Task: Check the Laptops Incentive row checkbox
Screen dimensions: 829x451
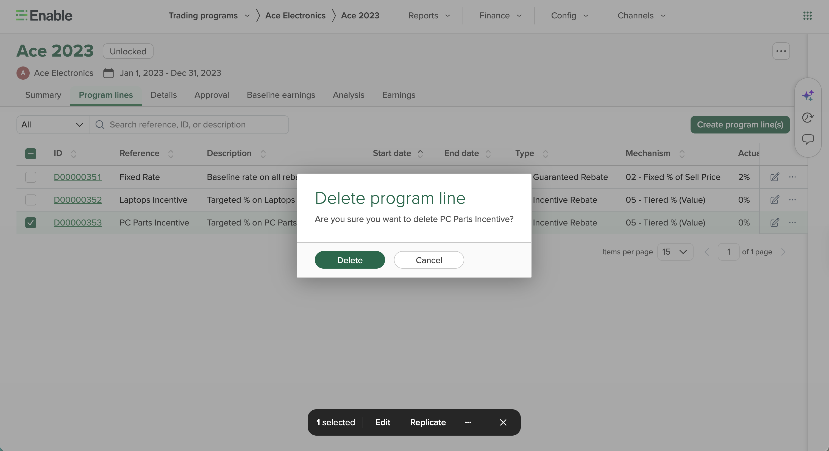Action: (30, 200)
